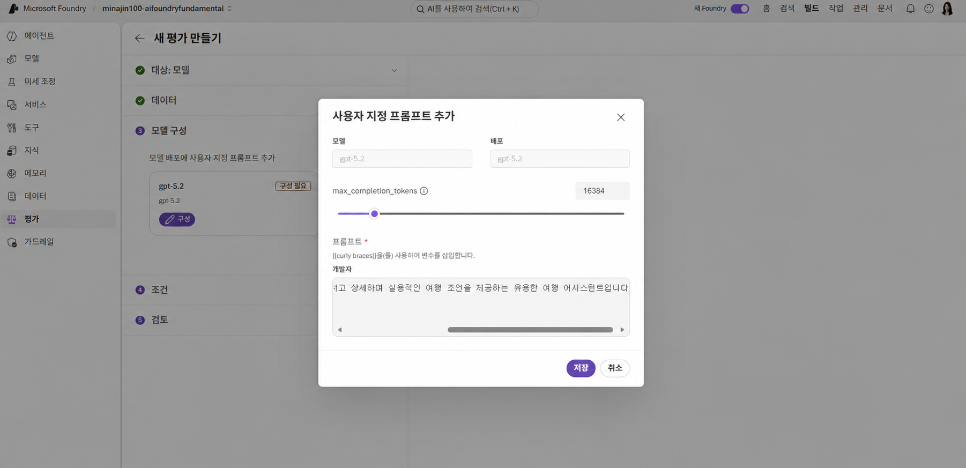Image resolution: width=966 pixels, height=468 pixels.
Task: Click the 구성 필요 badge
Action: tap(293, 186)
